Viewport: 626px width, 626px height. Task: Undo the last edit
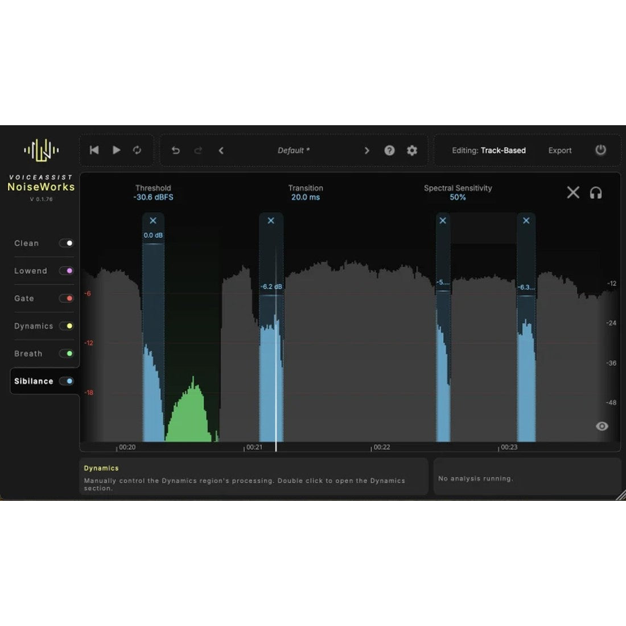pos(176,150)
